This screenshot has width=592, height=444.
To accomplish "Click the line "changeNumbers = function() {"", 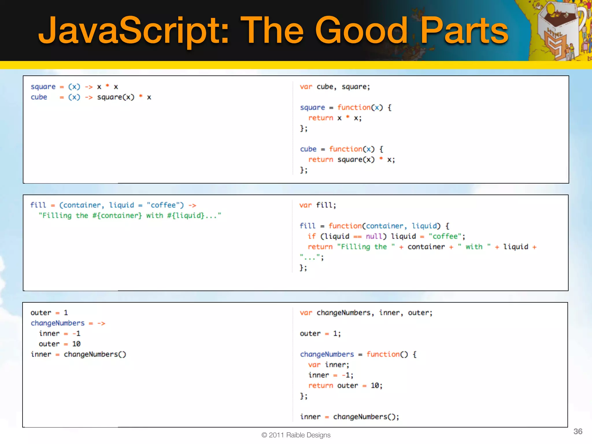I will pyautogui.click(x=358, y=354).
